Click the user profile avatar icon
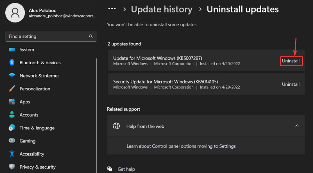 click(15, 13)
